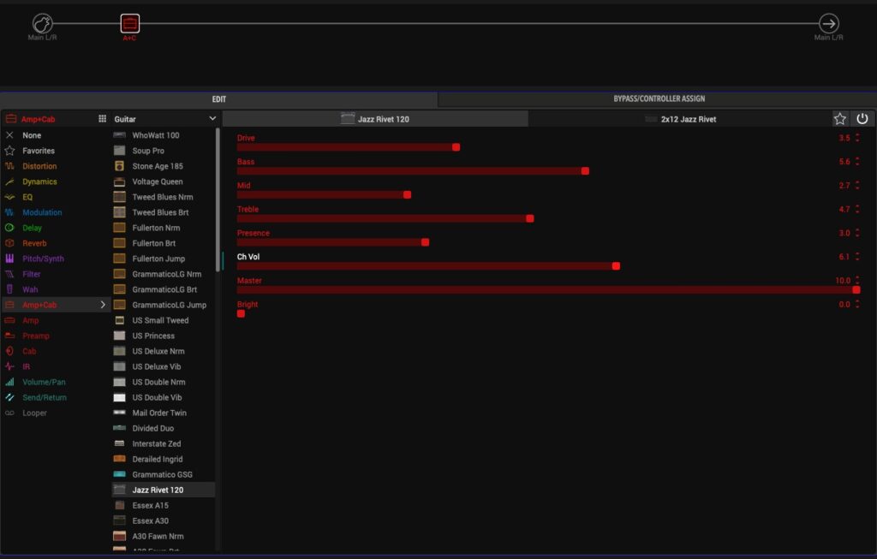Adjust the Drive value stepper arrows
The height and width of the screenshot is (559, 877).
point(857,138)
